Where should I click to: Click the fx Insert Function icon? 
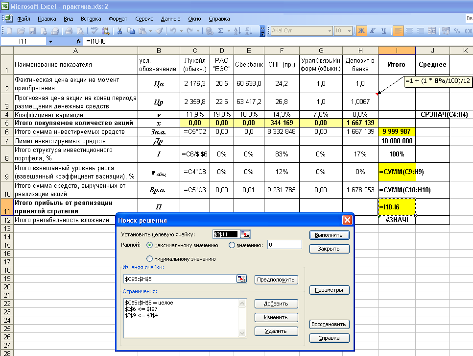point(79,41)
